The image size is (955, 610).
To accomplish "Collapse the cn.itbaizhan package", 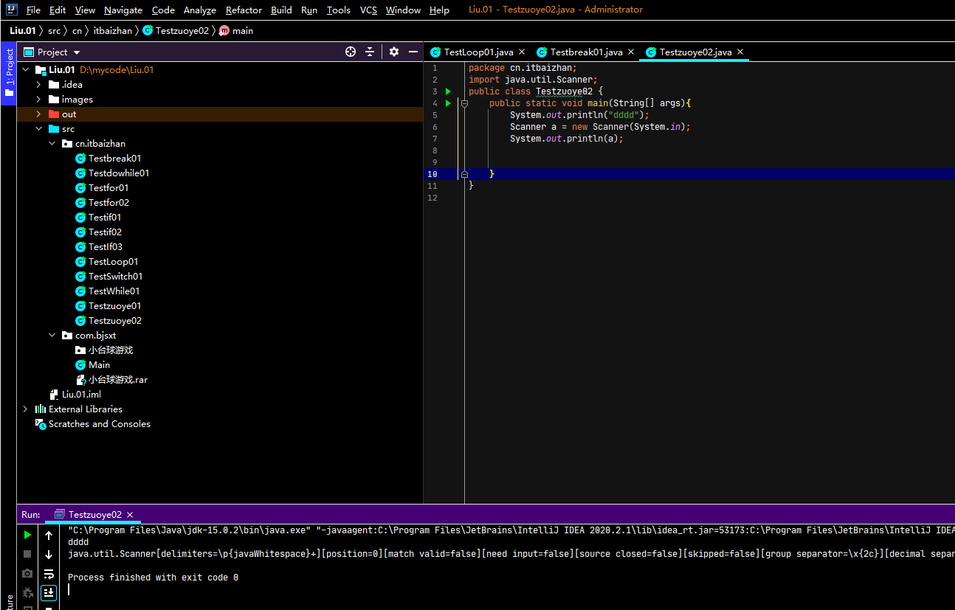I will tap(52, 143).
